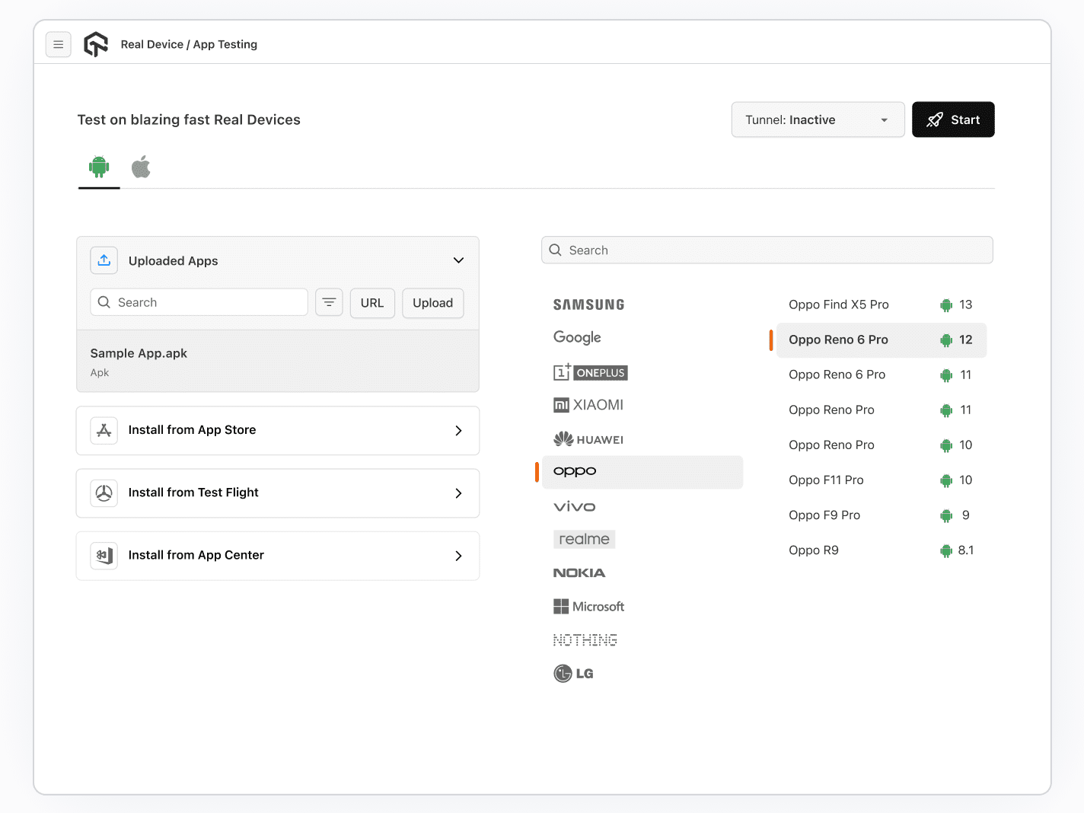Screen dimensions: 1084x813
Task: Click the Android icon beside Oppo Reno 6 Pro
Action: point(945,340)
